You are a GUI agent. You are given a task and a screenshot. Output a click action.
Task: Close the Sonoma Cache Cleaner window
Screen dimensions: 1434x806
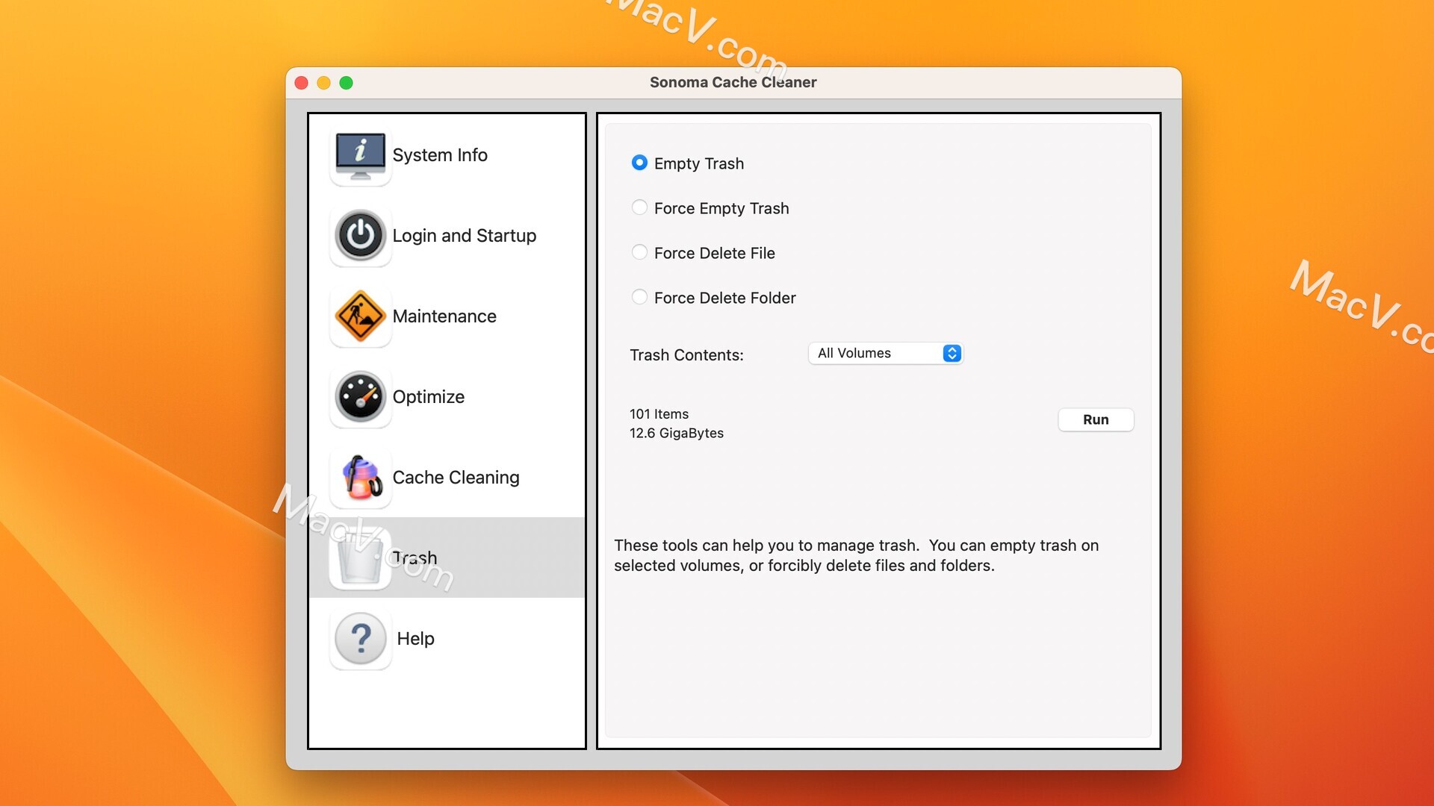302,83
